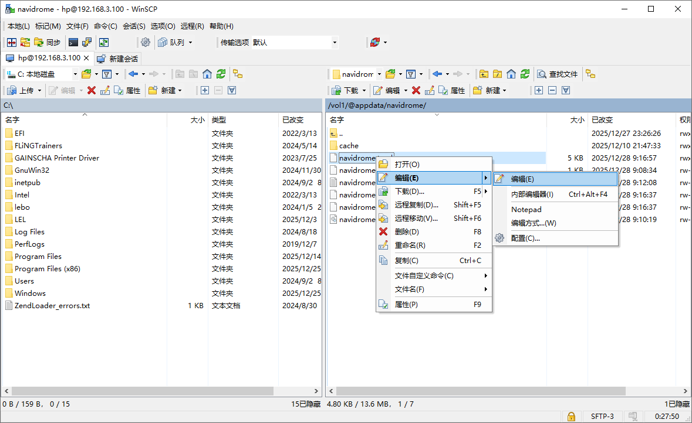
Task: Open remote 编辑 toolbar dropdown arrow
Action: click(406, 90)
